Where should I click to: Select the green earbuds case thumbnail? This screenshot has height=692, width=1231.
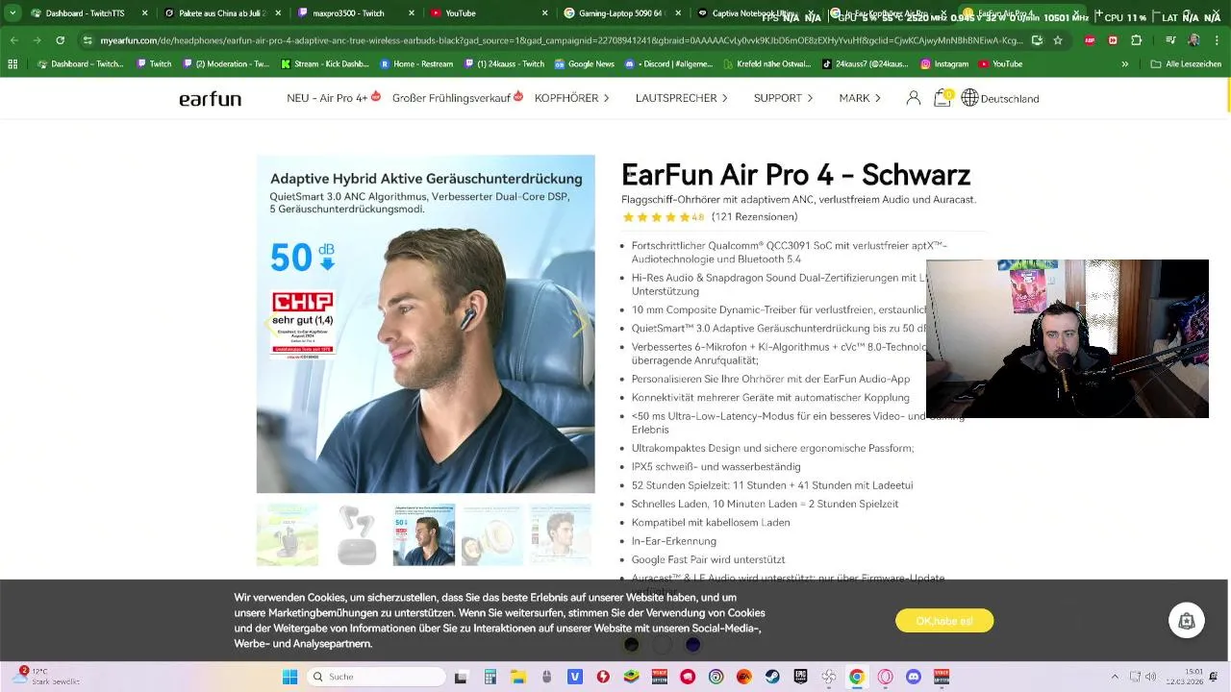pos(288,534)
